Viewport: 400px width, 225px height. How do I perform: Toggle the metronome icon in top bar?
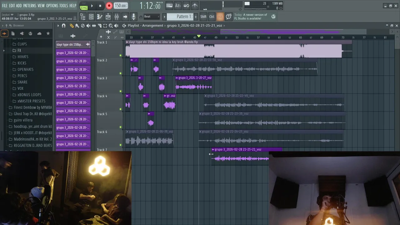(x=194, y=6)
